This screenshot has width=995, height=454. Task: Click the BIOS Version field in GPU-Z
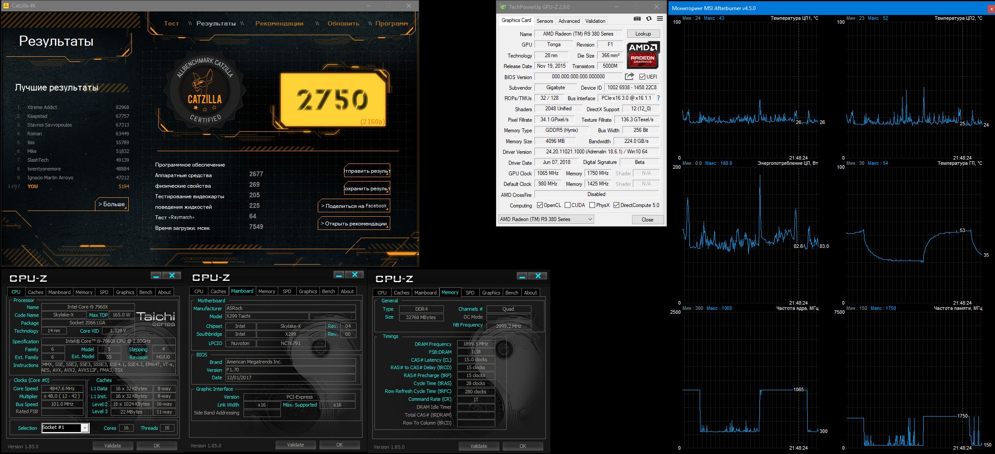578,76
